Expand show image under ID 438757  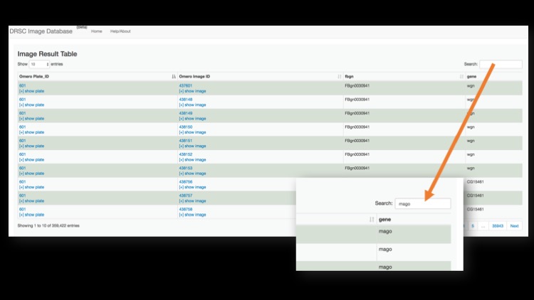coord(192,201)
